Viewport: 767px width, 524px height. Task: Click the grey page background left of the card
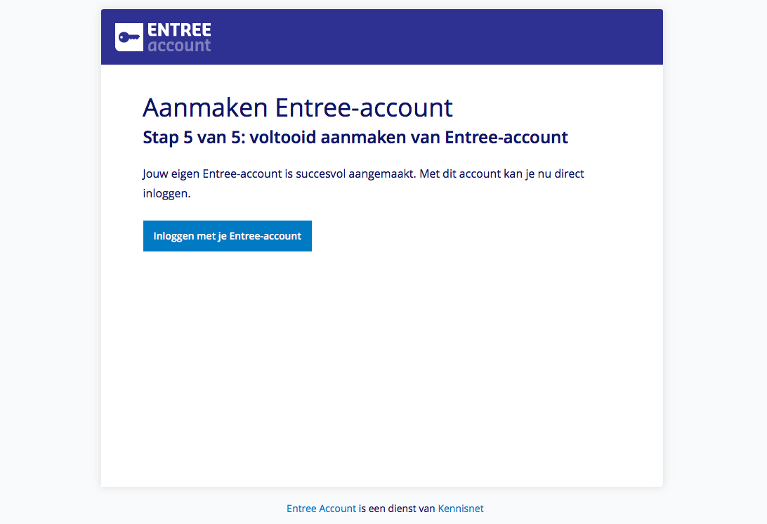[x=49, y=244]
